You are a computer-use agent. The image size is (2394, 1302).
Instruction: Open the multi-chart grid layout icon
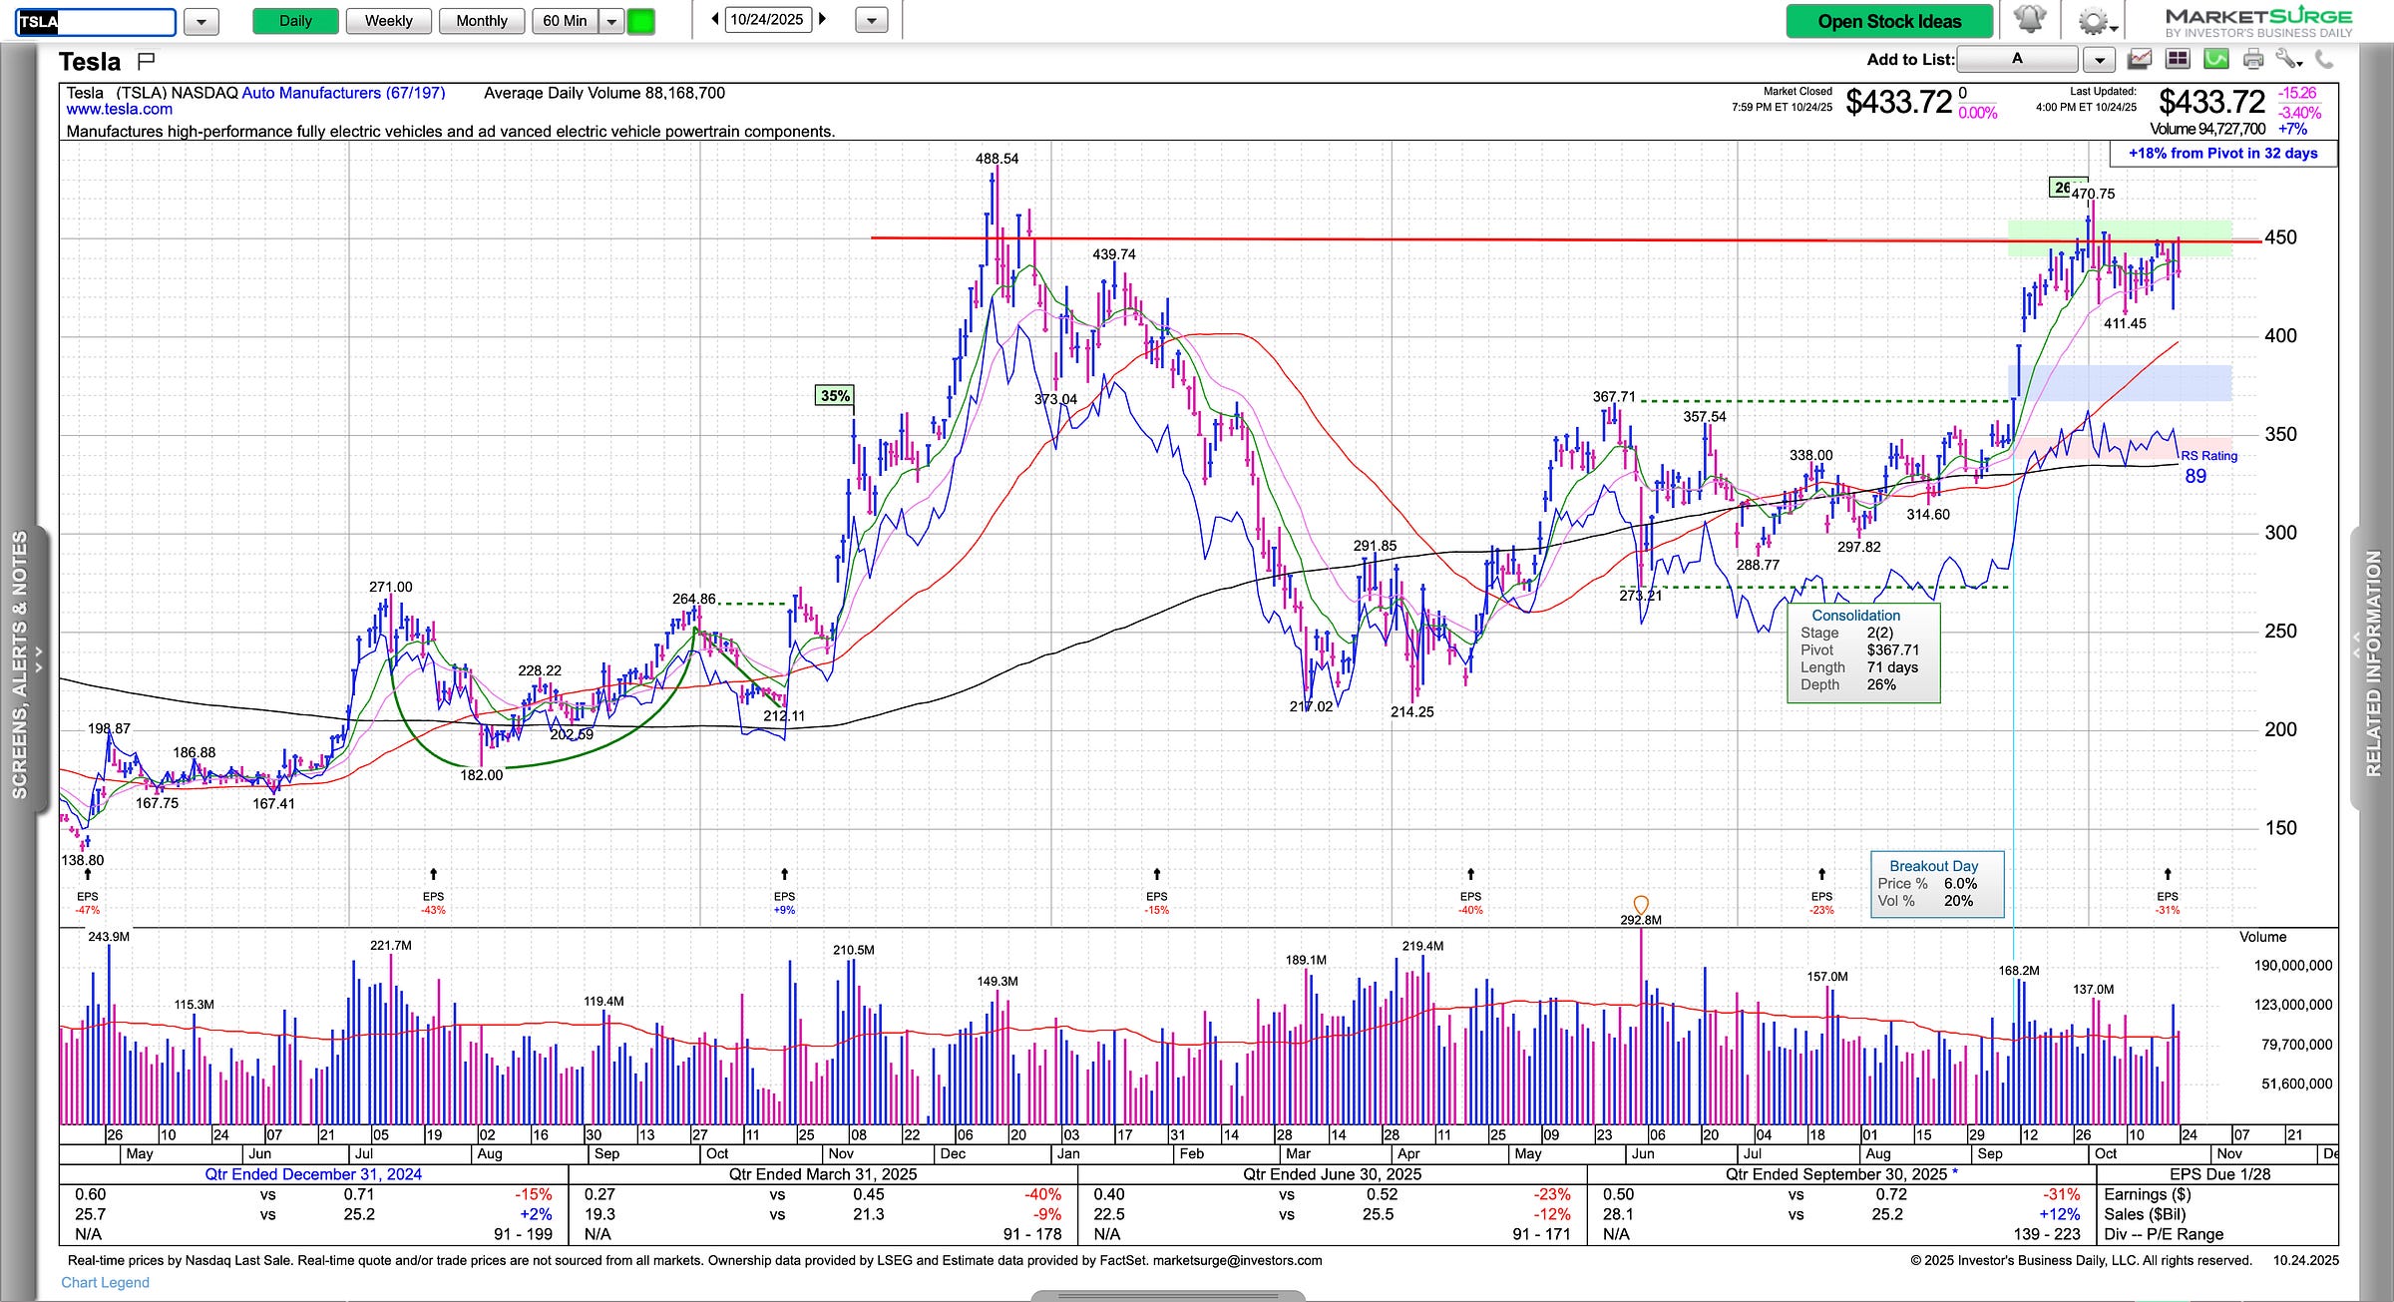tap(2178, 60)
